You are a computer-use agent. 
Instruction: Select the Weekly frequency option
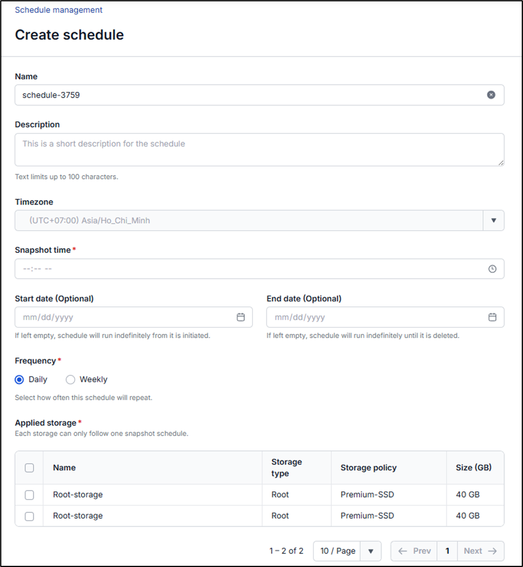click(71, 379)
